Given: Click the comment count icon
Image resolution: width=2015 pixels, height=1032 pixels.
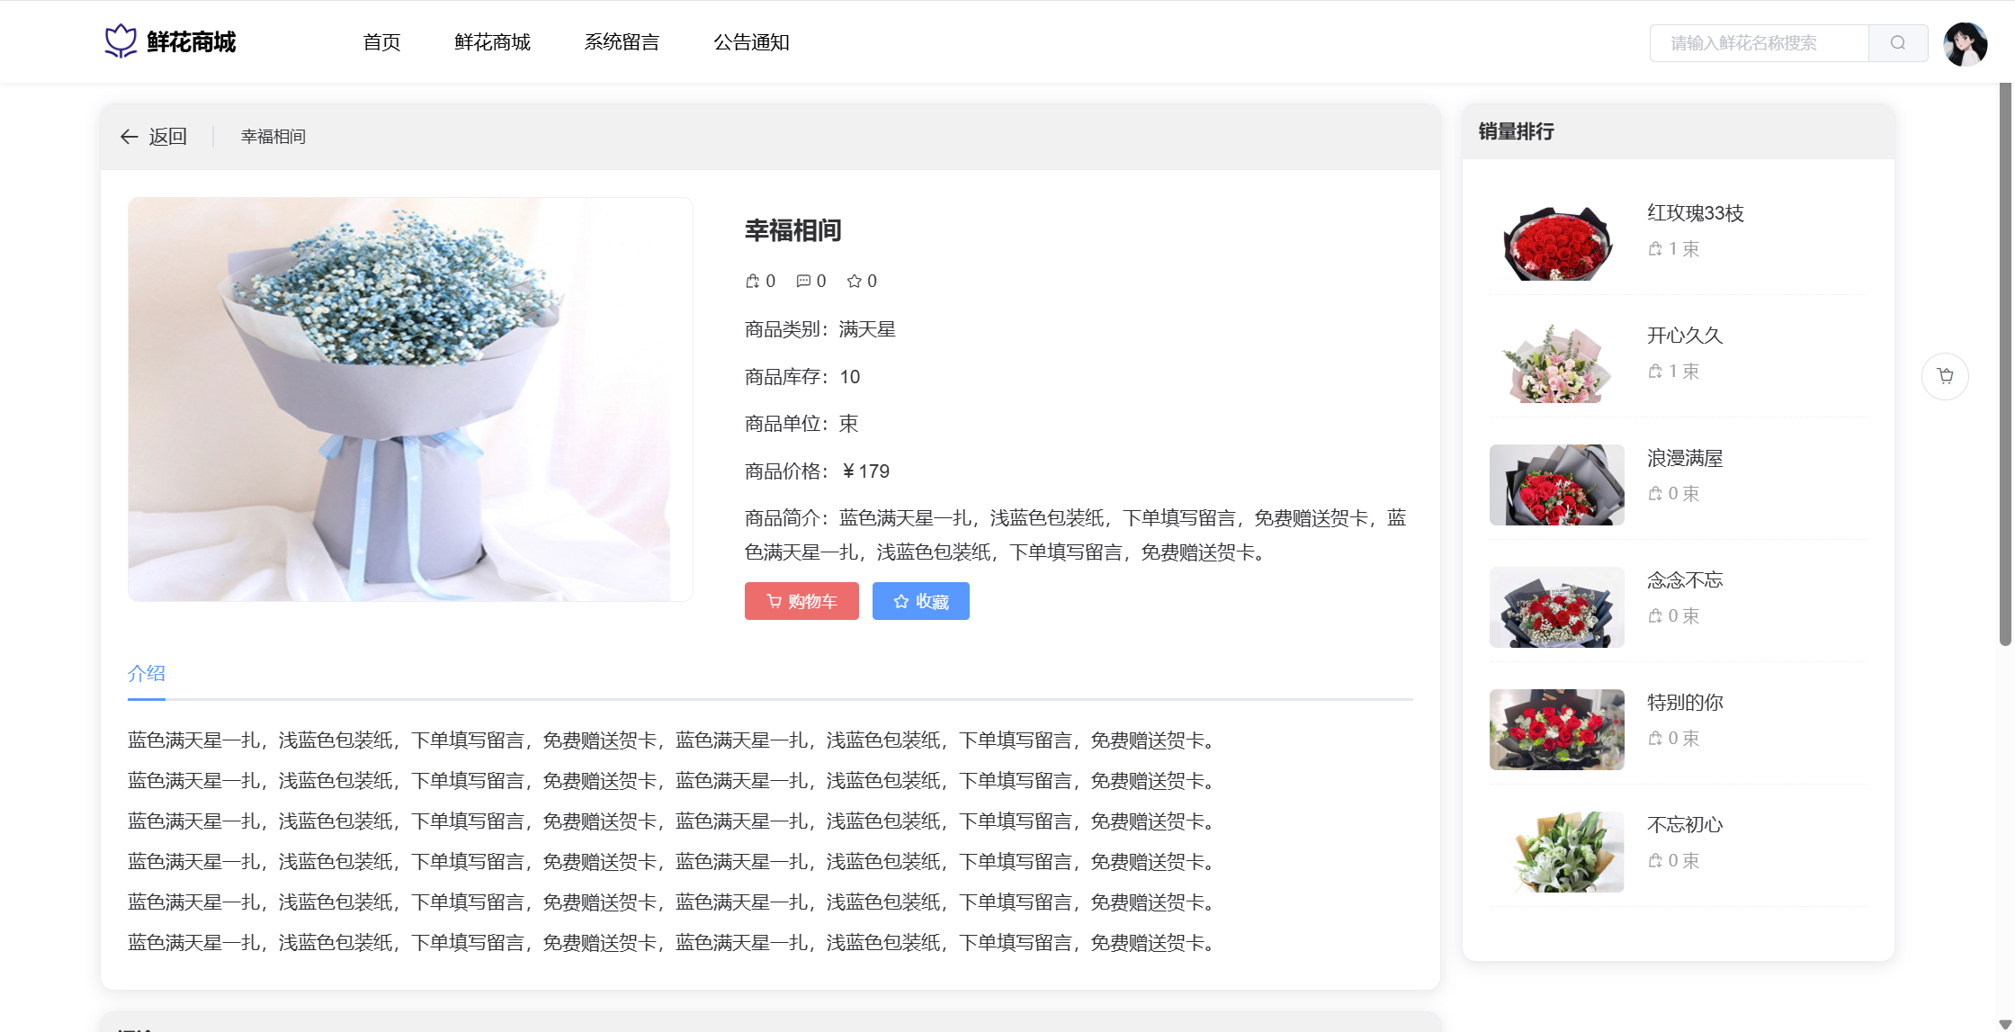Looking at the screenshot, I should (x=803, y=282).
